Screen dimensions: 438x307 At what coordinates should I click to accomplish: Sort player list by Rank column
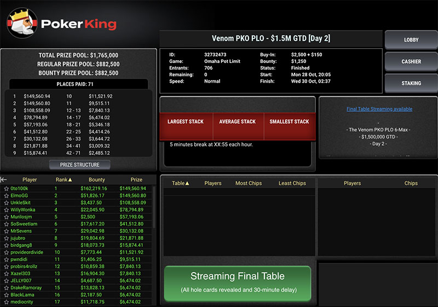point(64,179)
